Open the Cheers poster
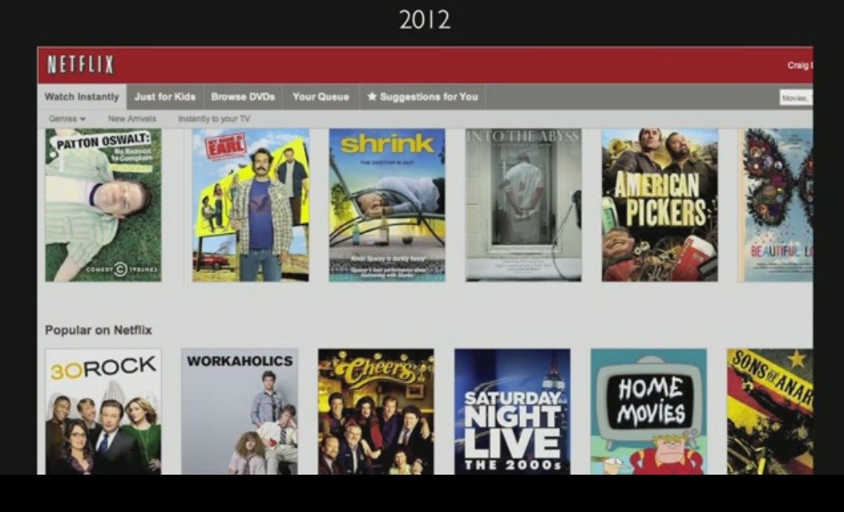Screen dimensions: 844x512 tap(375, 412)
